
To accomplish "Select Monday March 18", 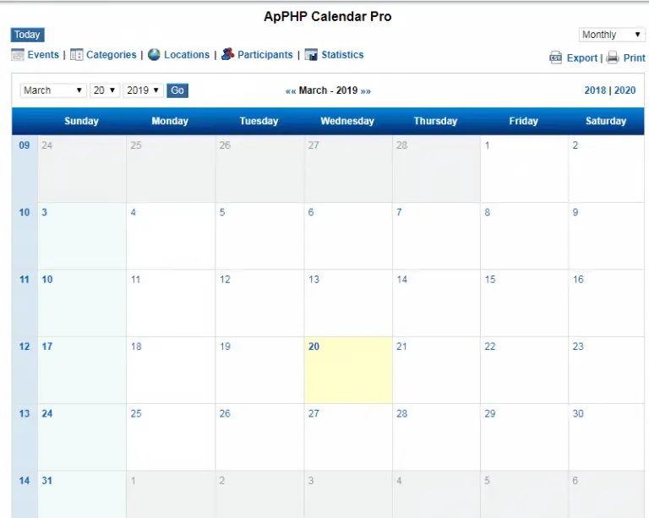I will click(x=171, y=370).
